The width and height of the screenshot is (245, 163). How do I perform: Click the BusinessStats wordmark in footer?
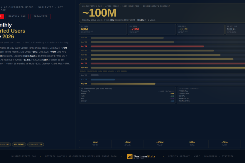pyautogui.click(x=144, y=156)
